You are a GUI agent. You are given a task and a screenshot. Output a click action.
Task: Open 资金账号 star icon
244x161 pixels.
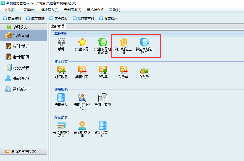tap(82, 42)
